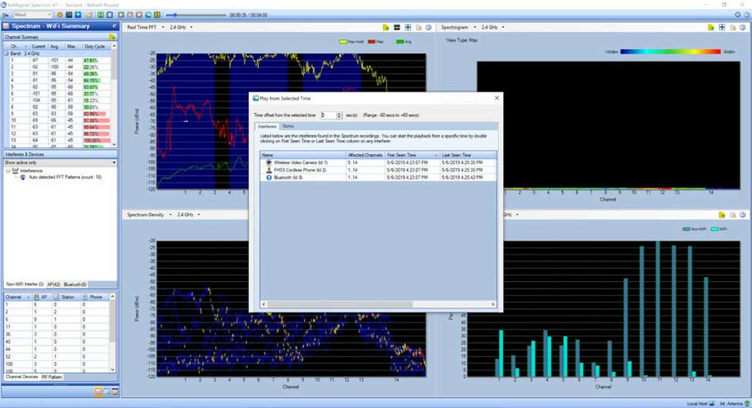
Task: Click the blue round icon after stop button
Action: [148, 15]
